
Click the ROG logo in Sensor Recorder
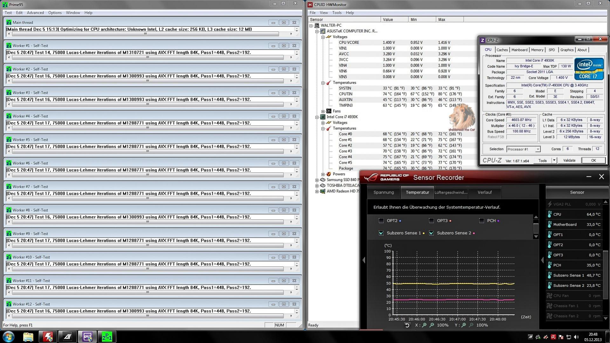(x=386, y=177)
